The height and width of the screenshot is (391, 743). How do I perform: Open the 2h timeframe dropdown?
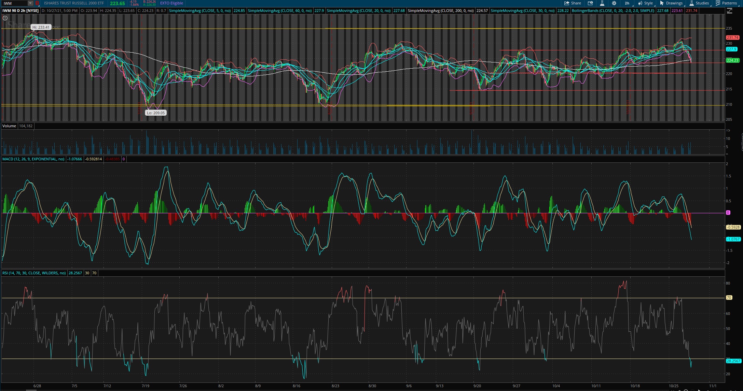point(629,3)
